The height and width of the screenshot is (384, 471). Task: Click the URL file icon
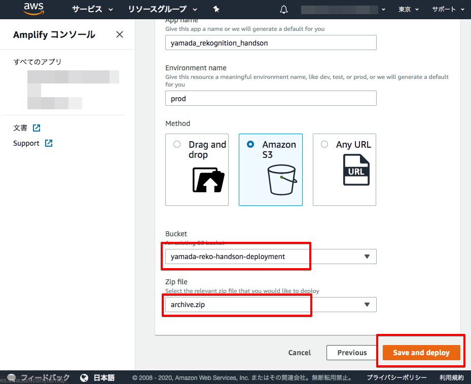356,169
